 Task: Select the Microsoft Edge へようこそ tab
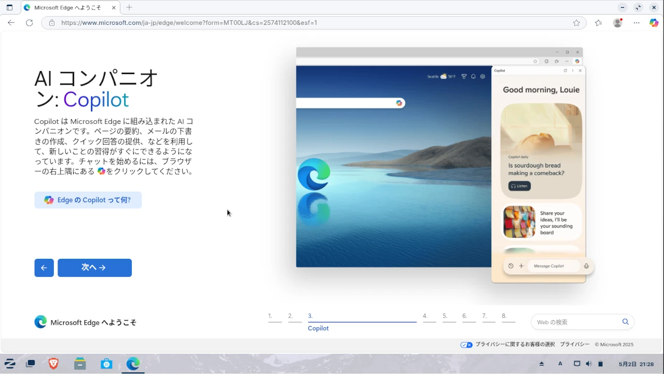[70, 8]
